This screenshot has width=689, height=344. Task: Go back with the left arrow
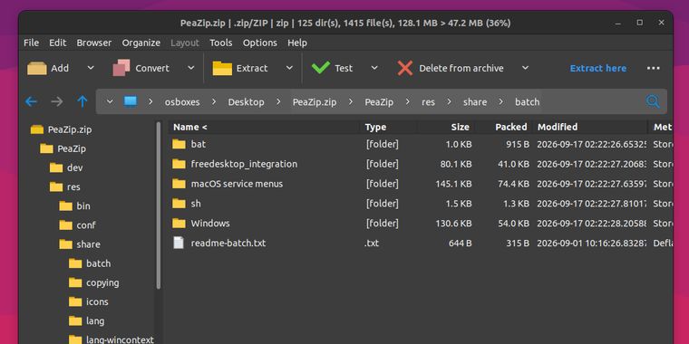(31, 101)
